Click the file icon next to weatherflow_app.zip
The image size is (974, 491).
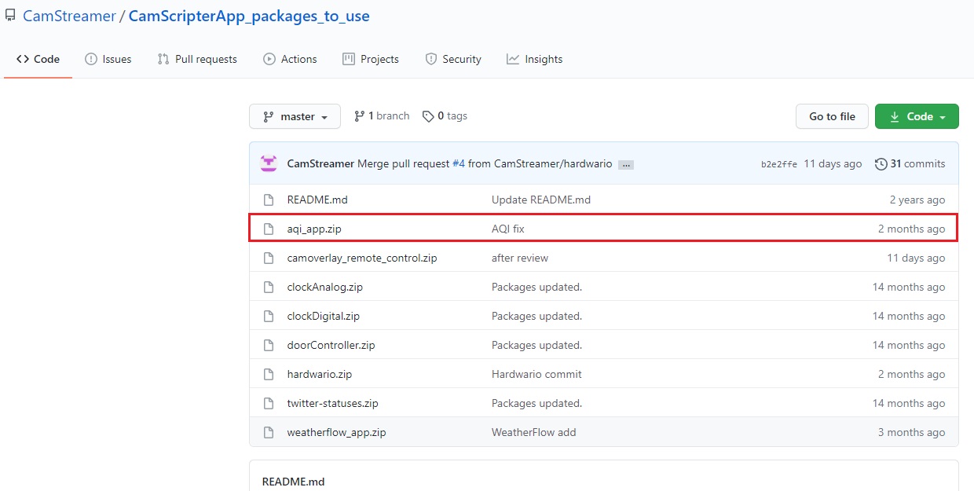pos(269,432)
